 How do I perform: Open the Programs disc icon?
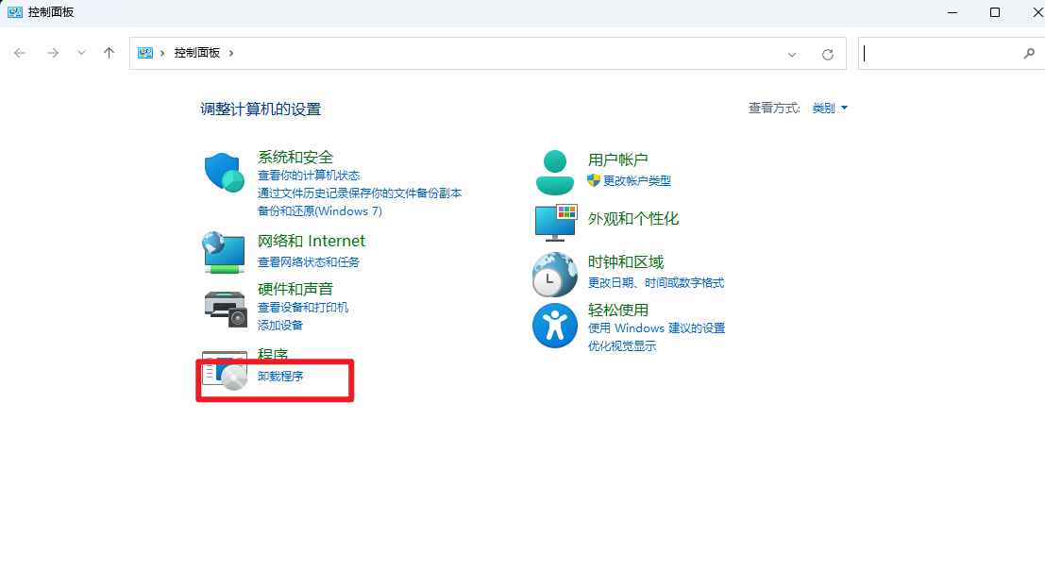click(x=225, y=370)
